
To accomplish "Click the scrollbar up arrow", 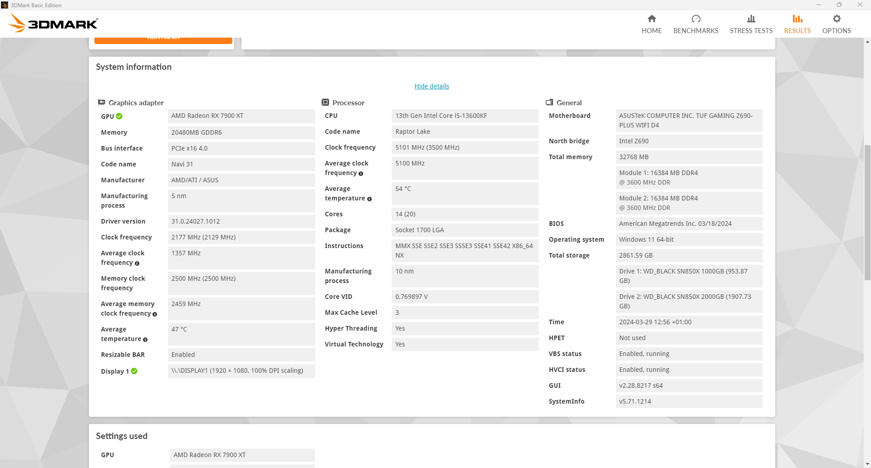I will [867, 42].
